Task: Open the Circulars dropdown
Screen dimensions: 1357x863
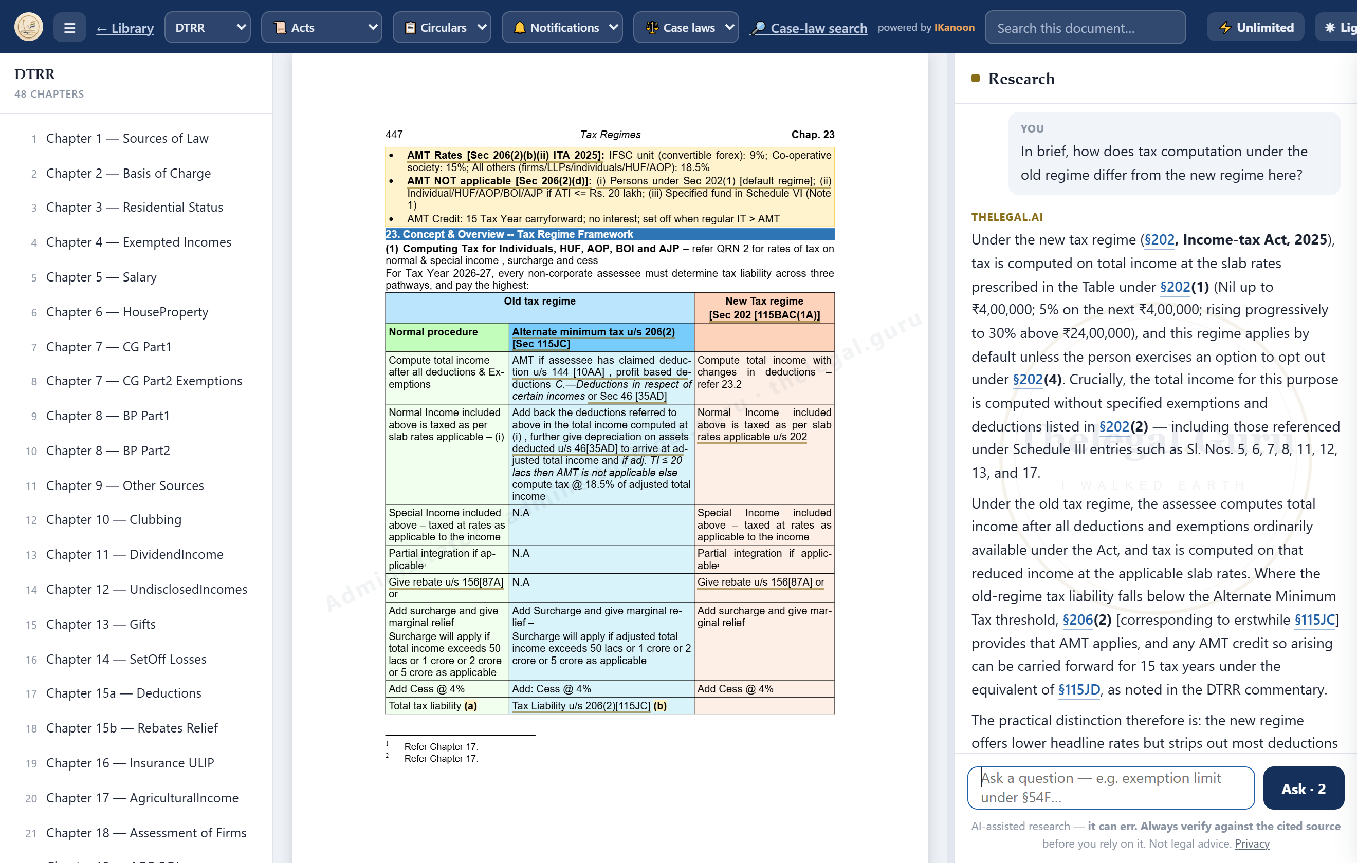Action: 442,28
